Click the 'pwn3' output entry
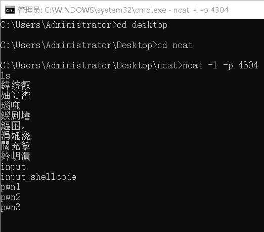264x232 pixels. coord(11,208)
